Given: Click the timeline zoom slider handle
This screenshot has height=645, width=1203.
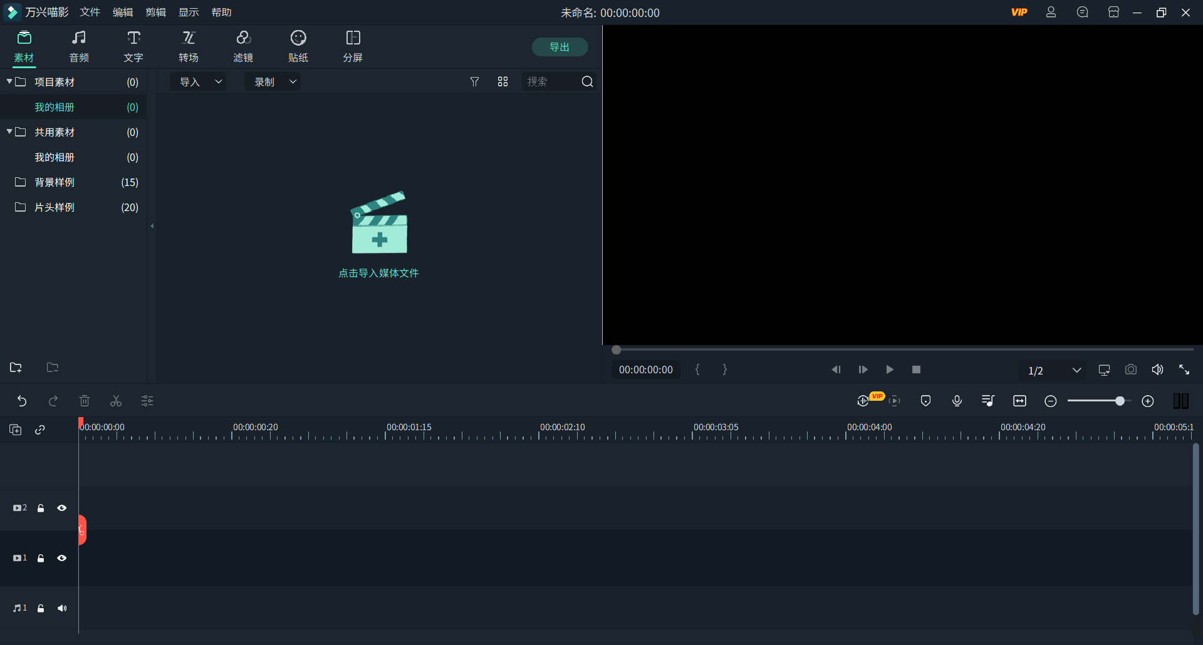Looking at the screenshot, I should point(1120,401).
